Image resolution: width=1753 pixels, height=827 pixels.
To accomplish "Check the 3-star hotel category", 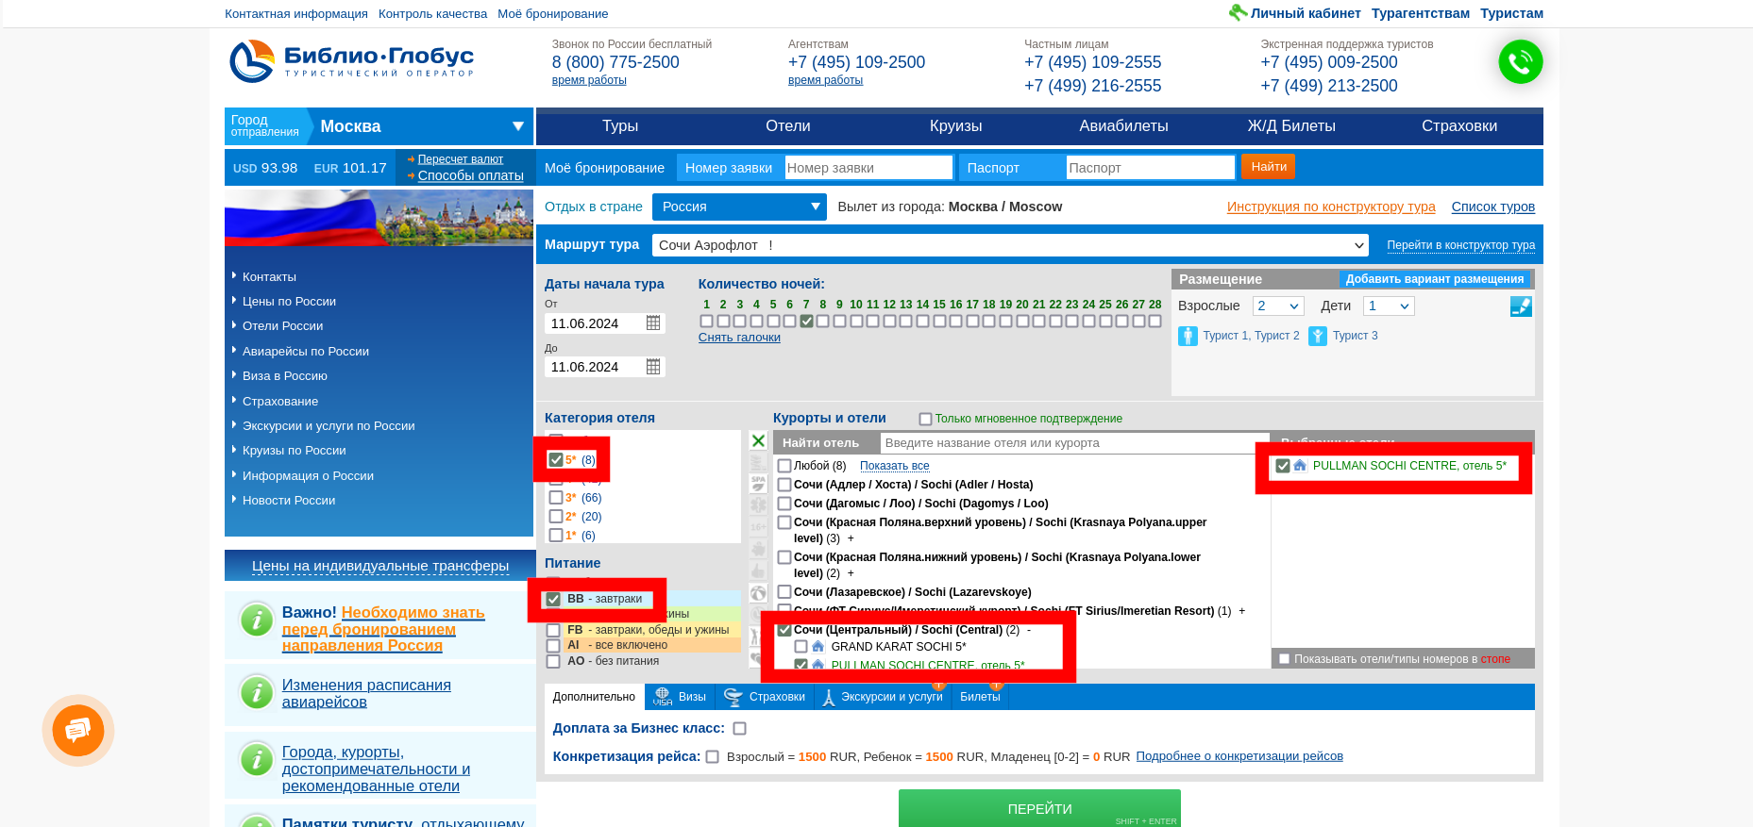I will (556, 498).
